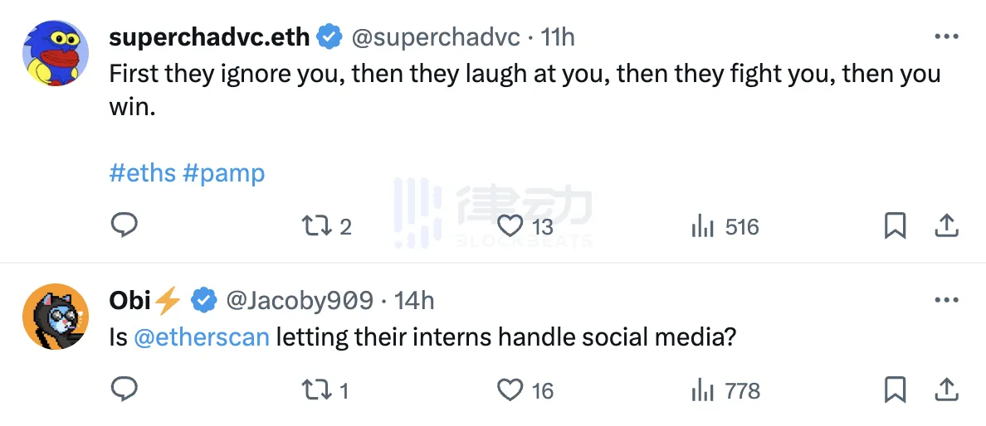The height and width of the screenshot is (426, 986).
Task: Bookmark Obi's tweet
Action: click(x=895, y=390)
